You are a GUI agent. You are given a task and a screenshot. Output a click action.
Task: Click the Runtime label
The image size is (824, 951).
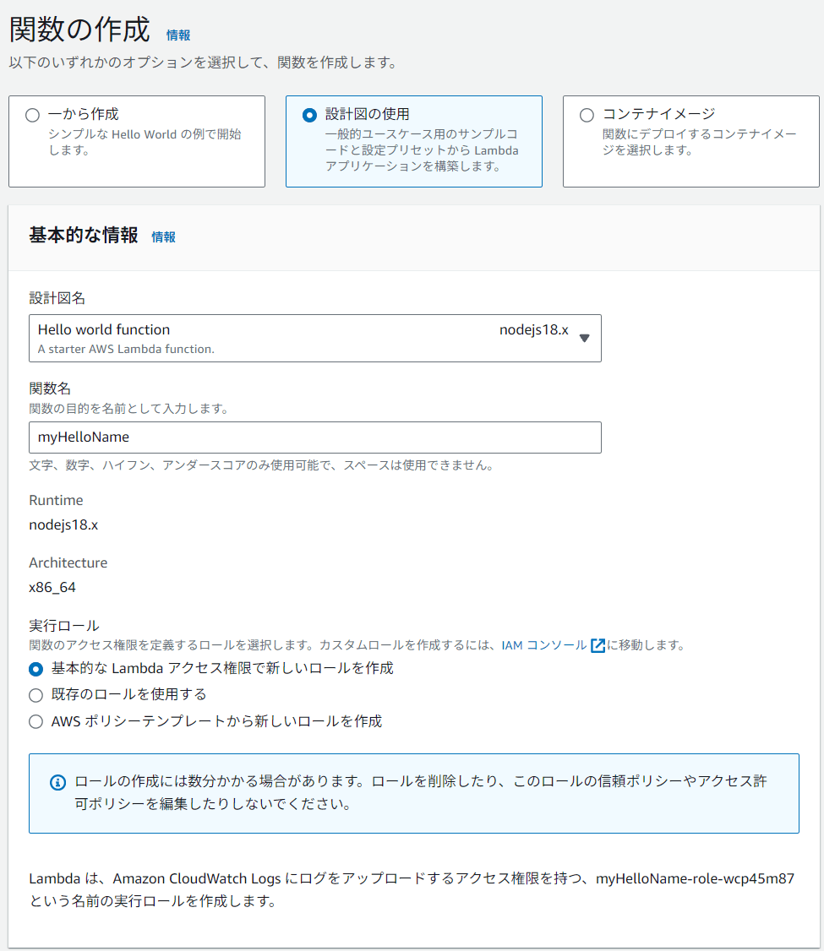pos(56,500)
